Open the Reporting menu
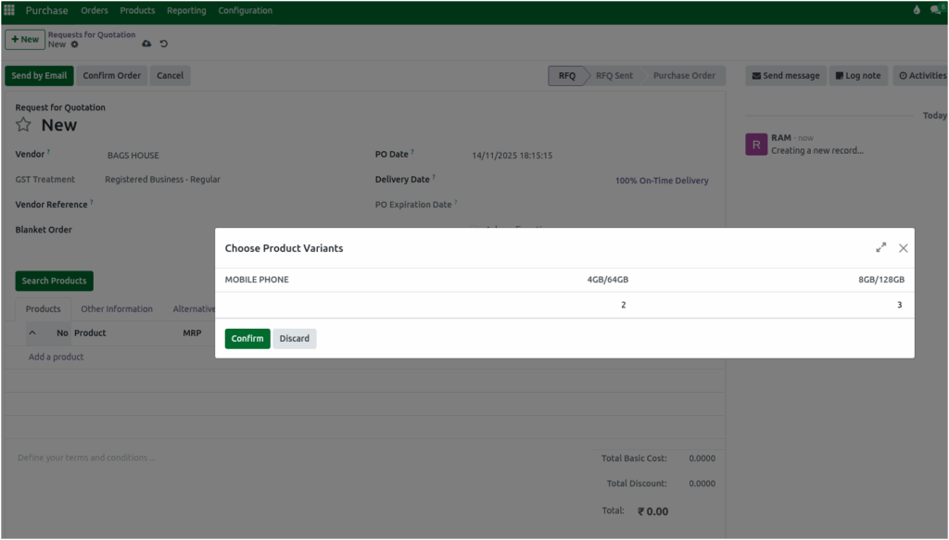The width and height of the screenshot is (949, 540). [186, 10]
